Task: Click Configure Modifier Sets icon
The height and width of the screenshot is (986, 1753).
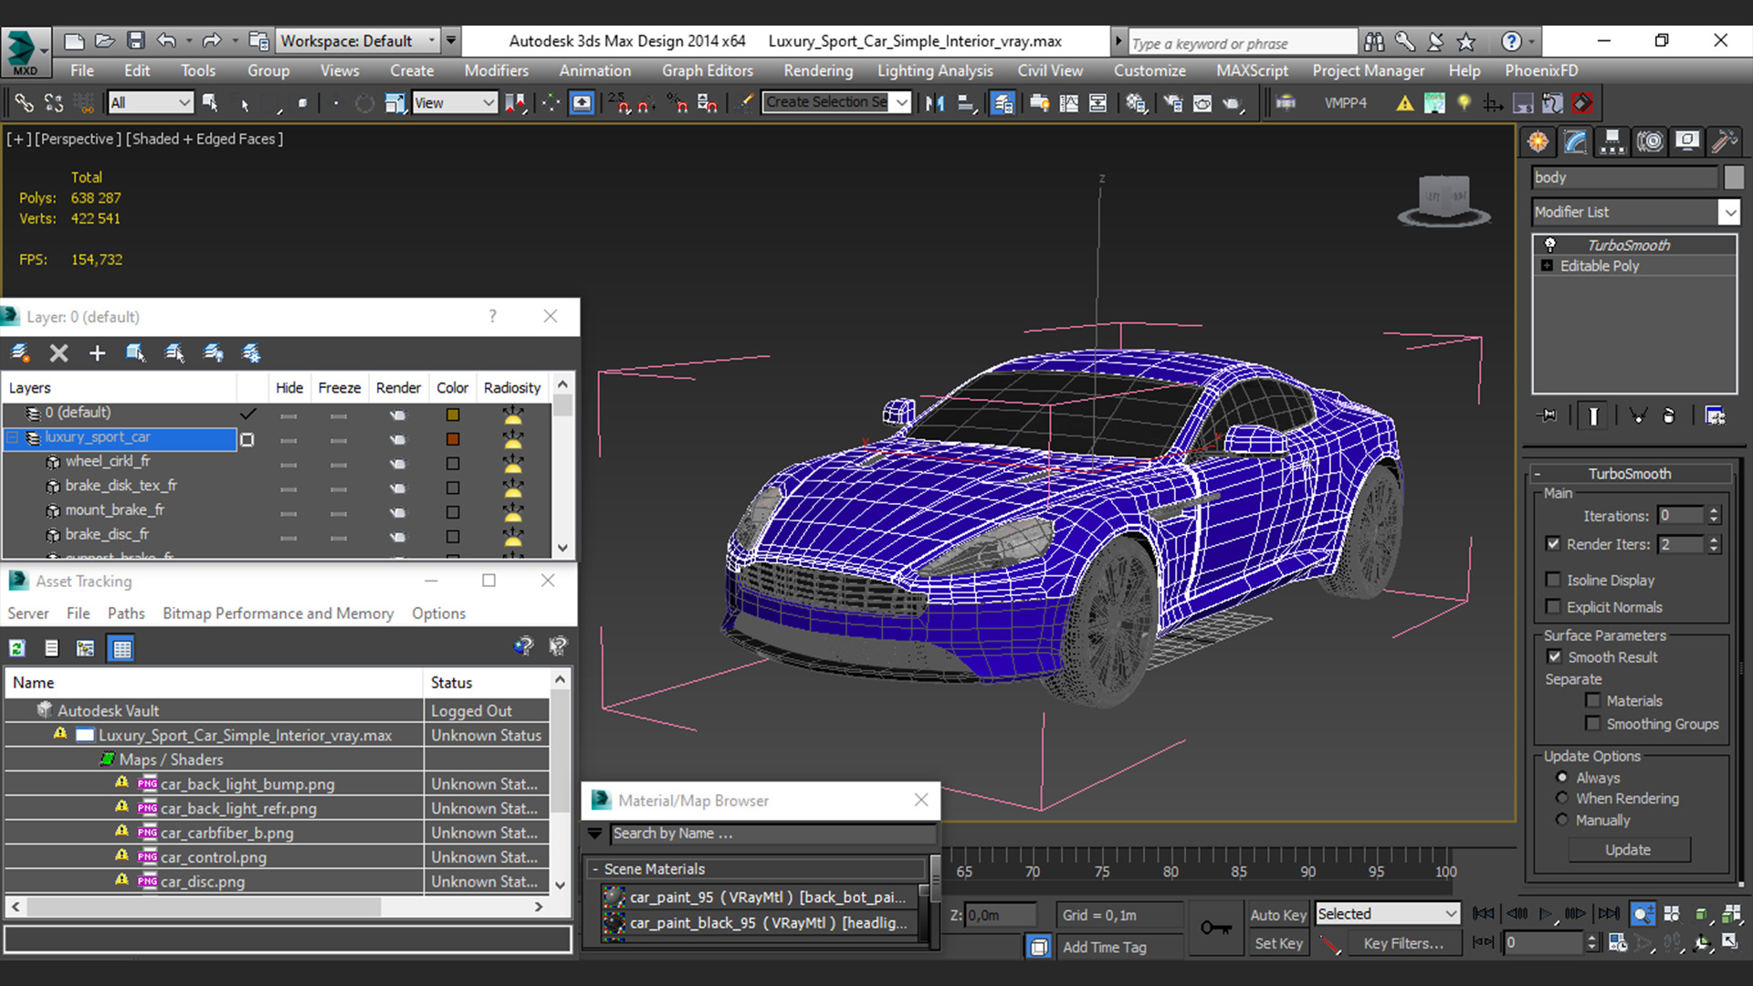Action: (1715, 415)
